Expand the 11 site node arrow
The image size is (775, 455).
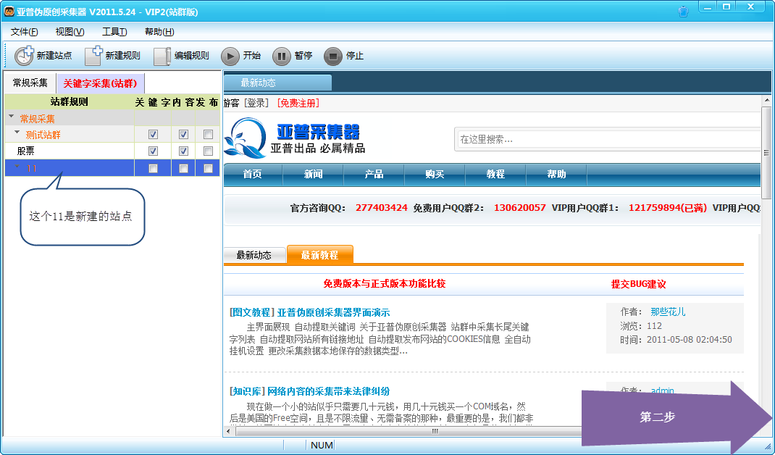point(17,167)
